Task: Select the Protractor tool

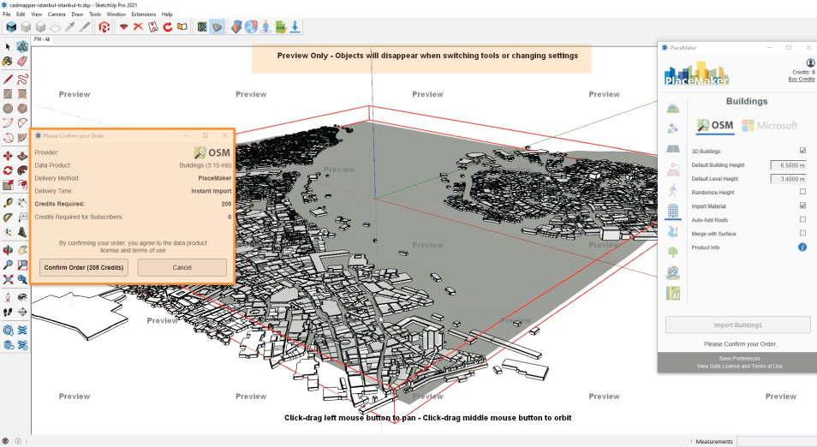Action: [x=8, y=218]
